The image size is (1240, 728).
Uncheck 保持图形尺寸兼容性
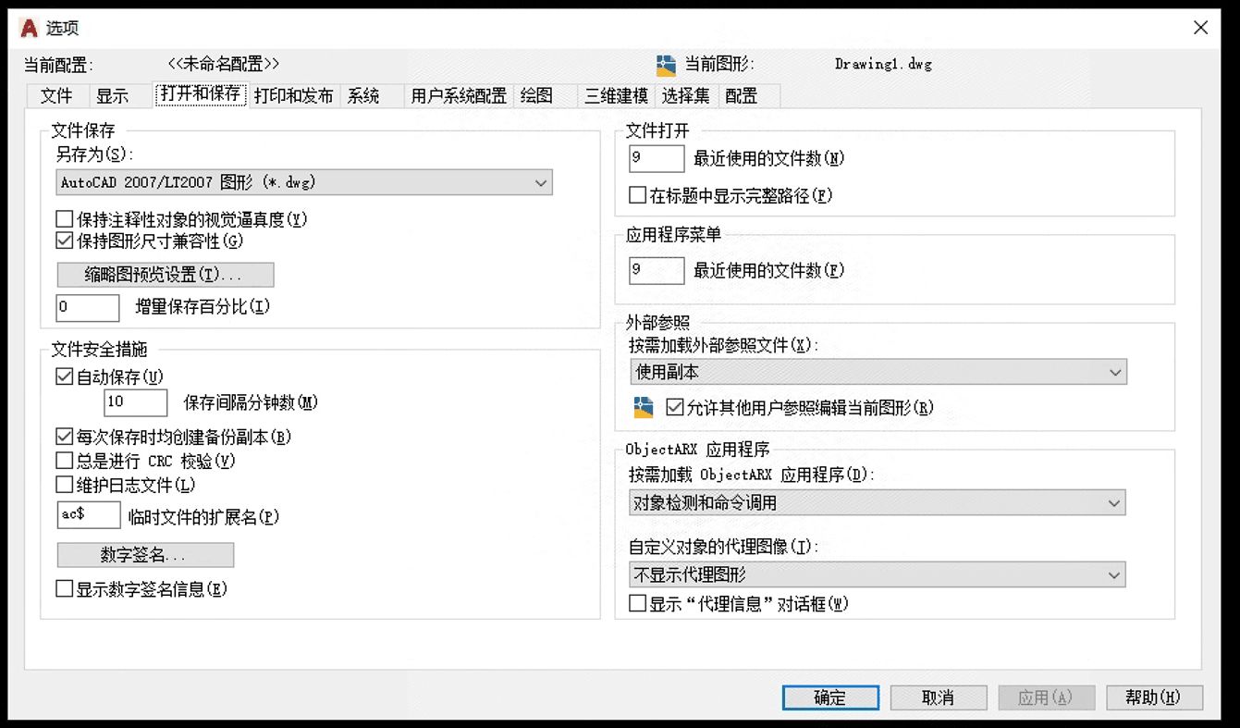click(x=65, y=241)
